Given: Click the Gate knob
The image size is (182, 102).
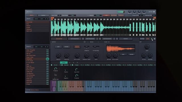Looking at the screenshot, I should (96, 56).
